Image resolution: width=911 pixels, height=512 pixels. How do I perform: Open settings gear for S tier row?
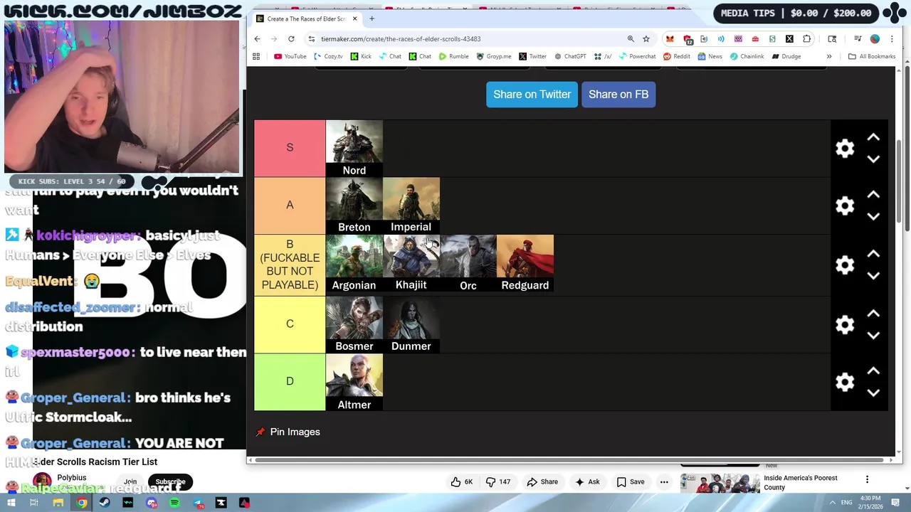point(845,148)
